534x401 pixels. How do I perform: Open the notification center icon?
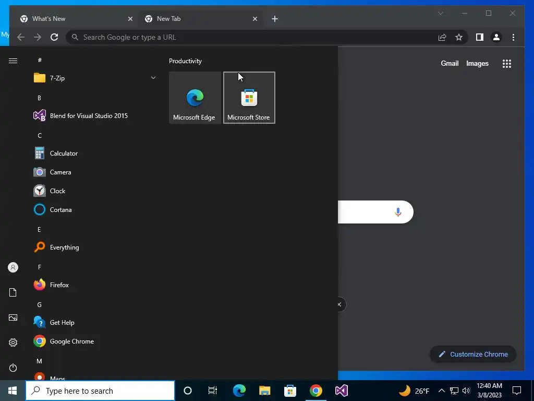(x=517, y=391)
